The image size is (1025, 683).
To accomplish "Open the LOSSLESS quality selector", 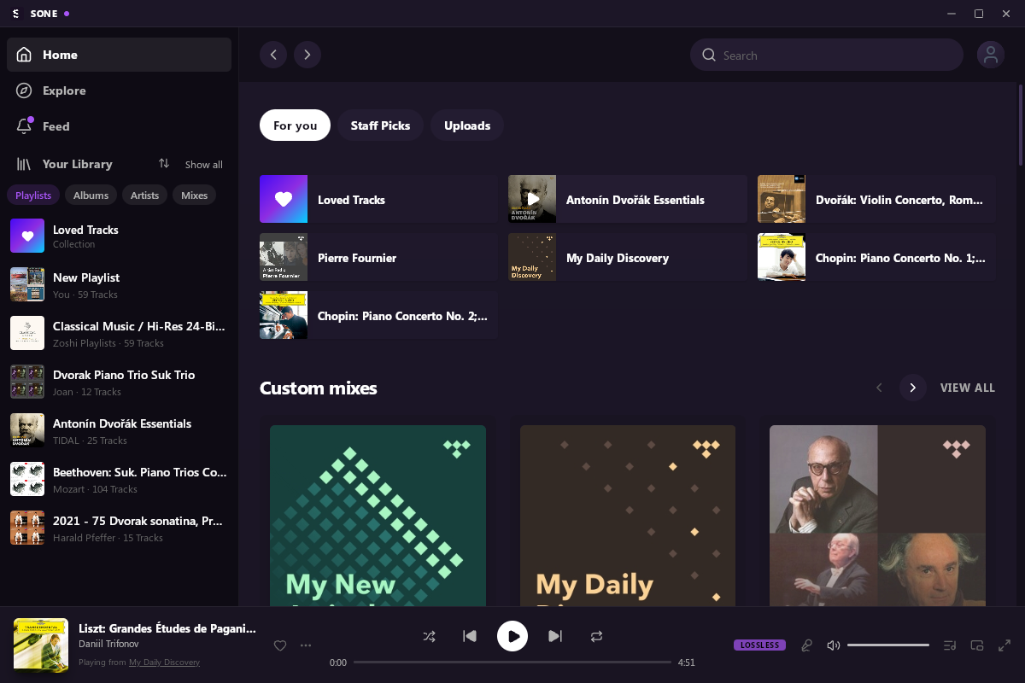I will click(759, 645).
